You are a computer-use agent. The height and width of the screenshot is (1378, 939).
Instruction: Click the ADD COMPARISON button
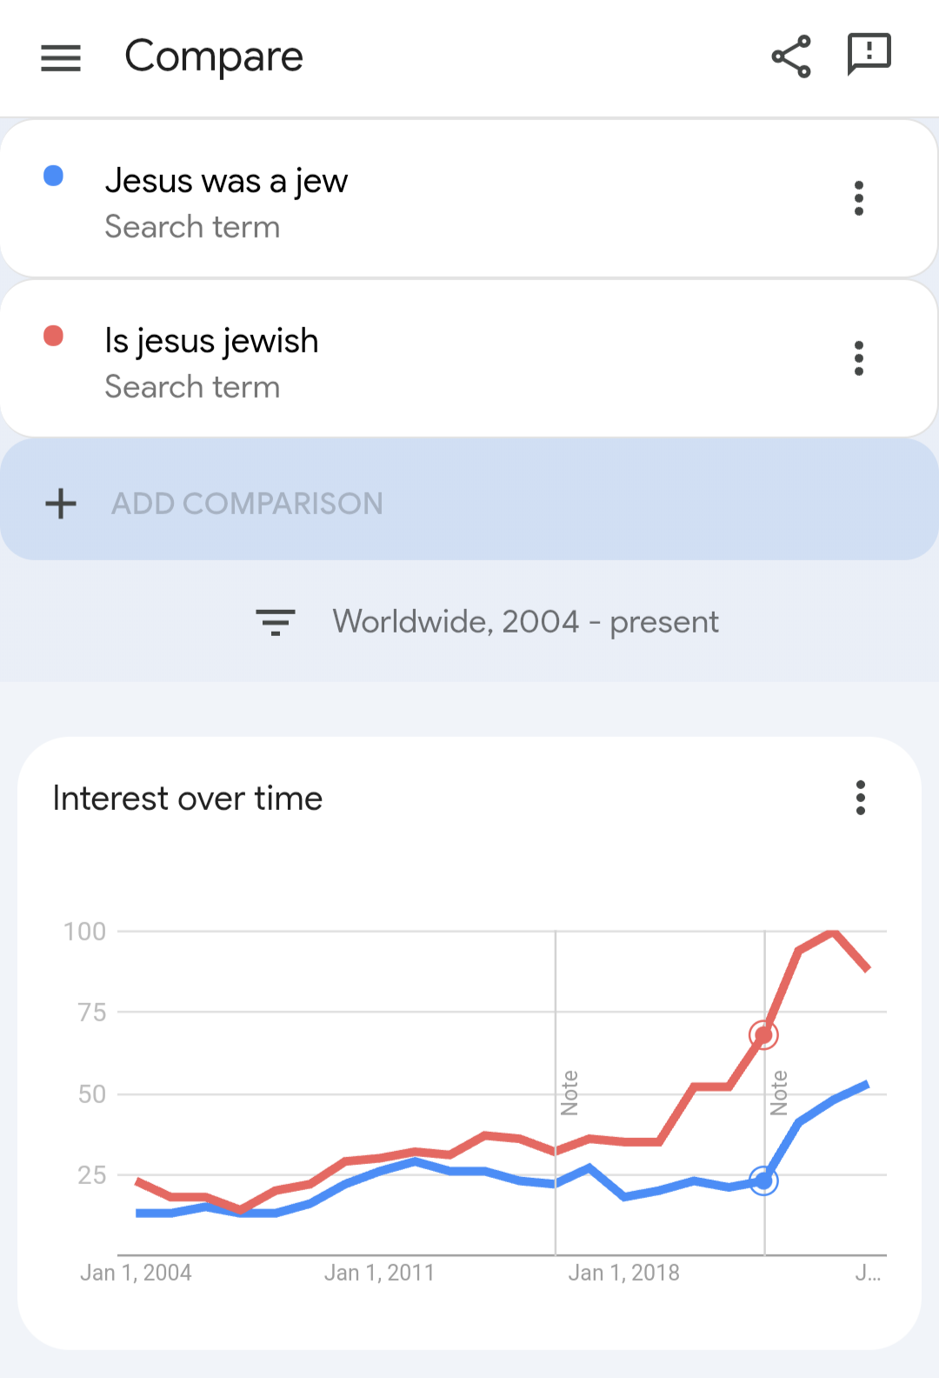(x=247, y=504)
